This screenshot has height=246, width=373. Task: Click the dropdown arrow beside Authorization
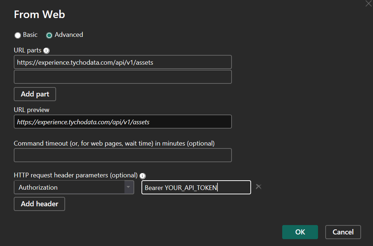tap(128, 187)
